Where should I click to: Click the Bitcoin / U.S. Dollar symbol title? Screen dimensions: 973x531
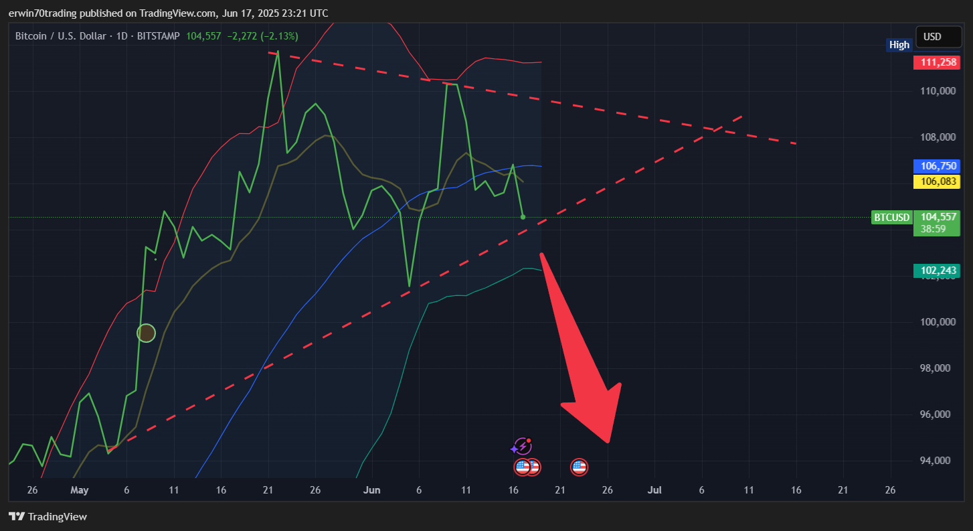coord(61,36)
